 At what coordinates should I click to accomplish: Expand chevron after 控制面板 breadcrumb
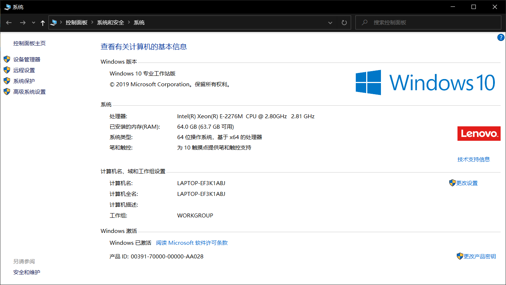pos(92,23)
